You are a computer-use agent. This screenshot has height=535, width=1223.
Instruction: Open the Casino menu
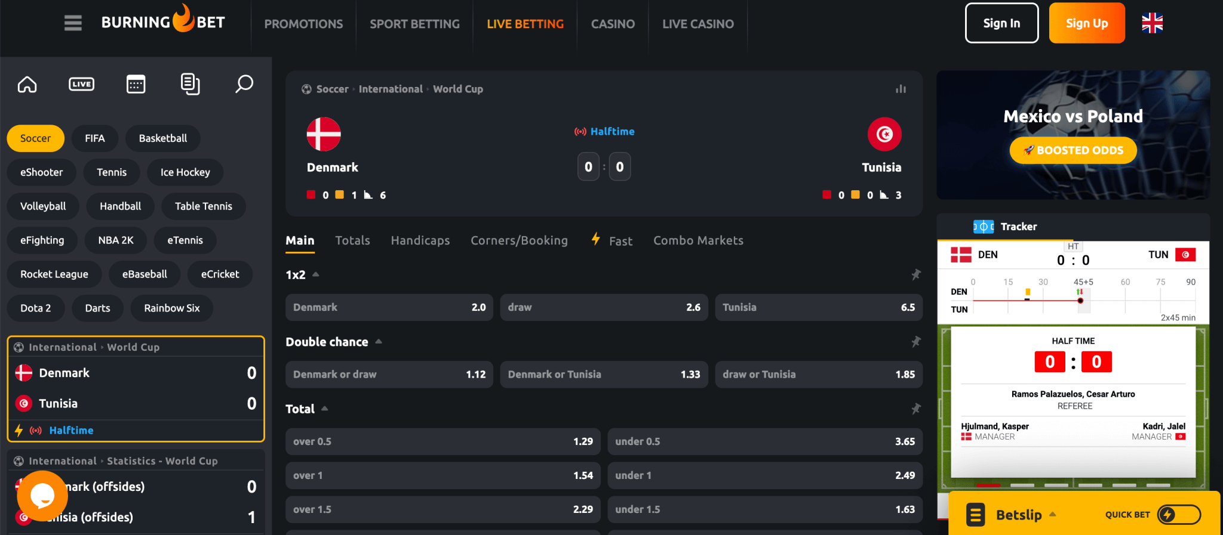point(613,24)
